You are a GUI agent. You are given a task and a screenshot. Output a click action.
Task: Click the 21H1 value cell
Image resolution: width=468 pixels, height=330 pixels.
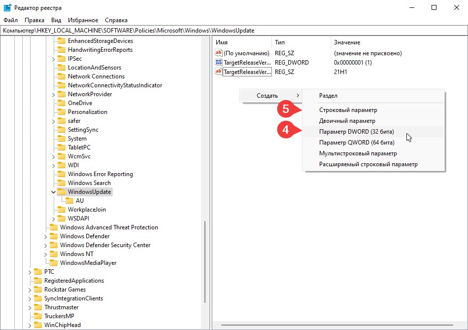340,72
